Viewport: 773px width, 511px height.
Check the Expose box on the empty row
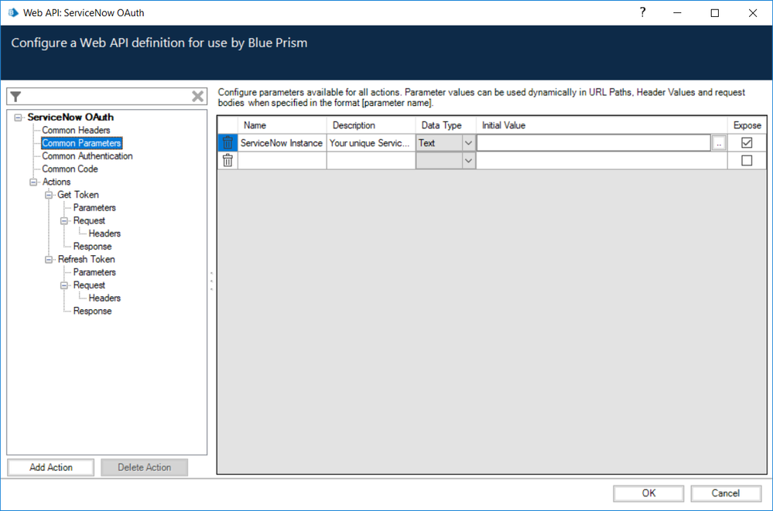click(x=747, y=160)
